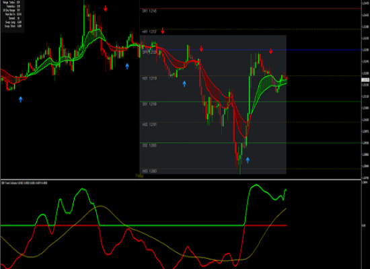Click the current price tag on the price axis
The width and height of the screenshot is (370, 269).
pos(365,80)
